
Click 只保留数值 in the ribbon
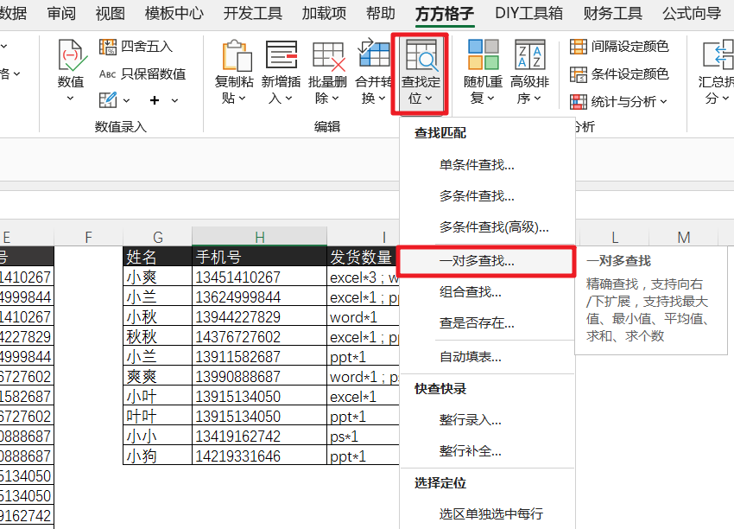tap(142, 73)
